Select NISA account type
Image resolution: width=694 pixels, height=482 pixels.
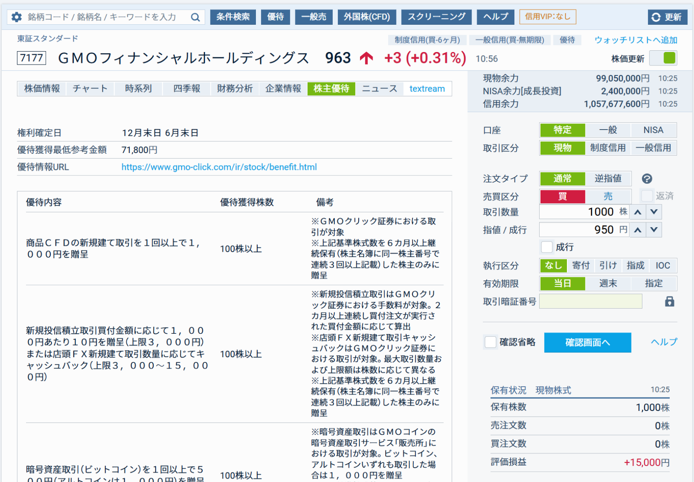point(653,130)
